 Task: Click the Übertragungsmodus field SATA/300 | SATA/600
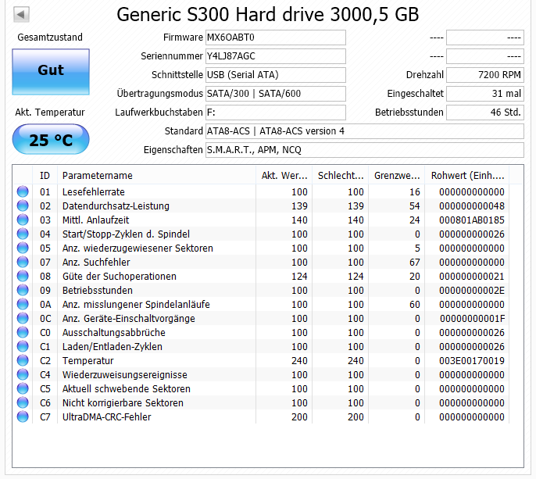pos(276,94)
